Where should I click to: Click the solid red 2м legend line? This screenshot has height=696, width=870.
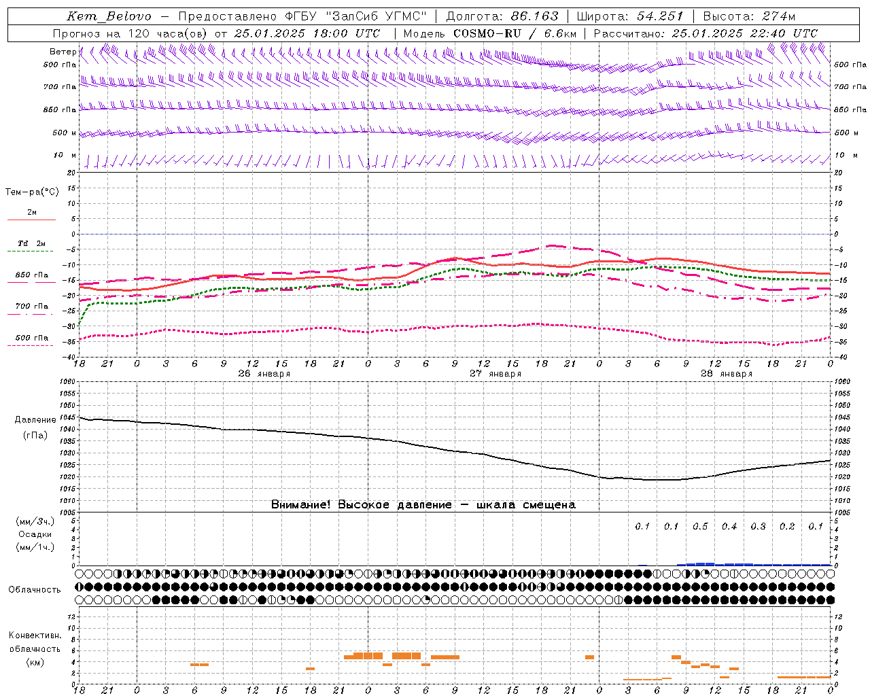tap(31, 220)
